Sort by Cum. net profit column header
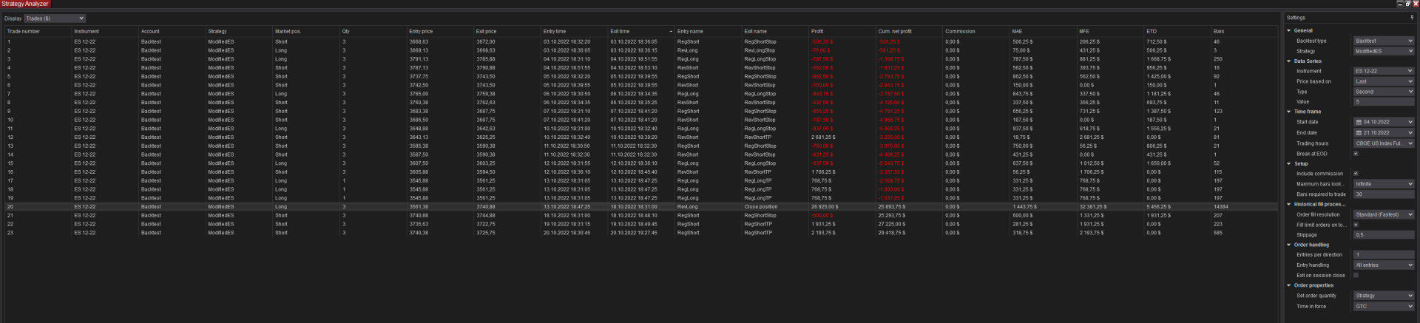Viewport: 1420px width, 323px height. [909, 32]
